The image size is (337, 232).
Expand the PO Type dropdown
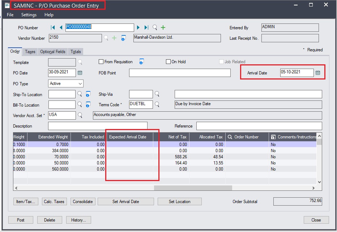80,83
